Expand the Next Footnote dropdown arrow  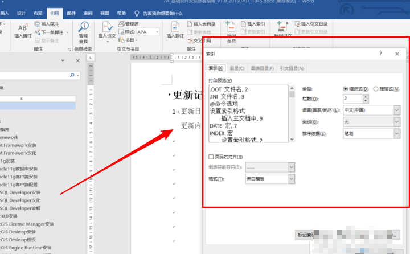click(67, 32)
